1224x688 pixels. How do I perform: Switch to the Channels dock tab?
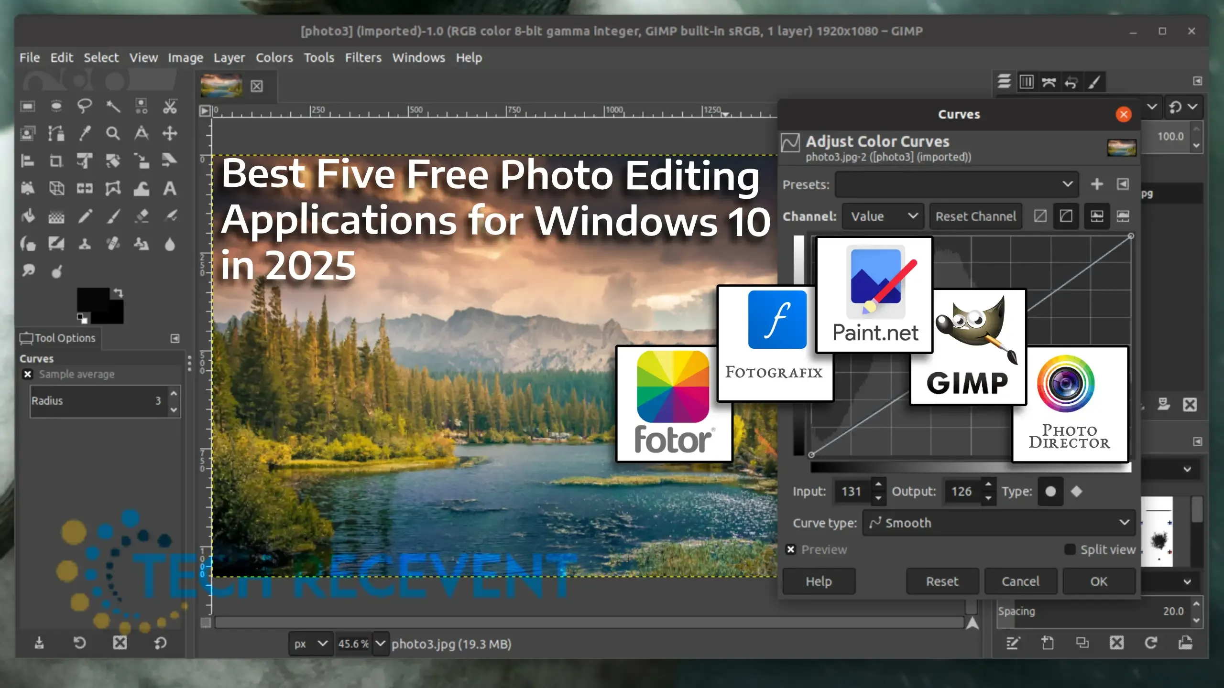[x=1027, y=82]
